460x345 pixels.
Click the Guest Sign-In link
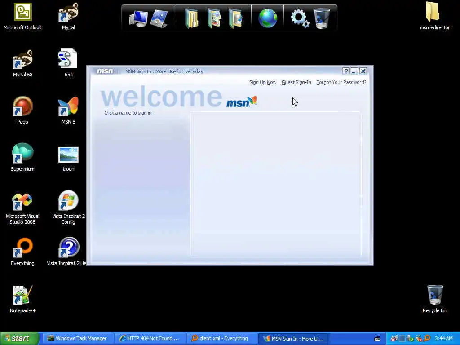point(296,83)
